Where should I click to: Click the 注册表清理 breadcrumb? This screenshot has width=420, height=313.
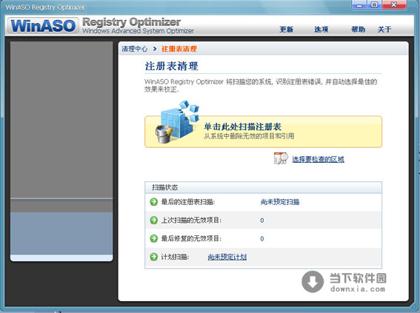[x=179, y=49]
